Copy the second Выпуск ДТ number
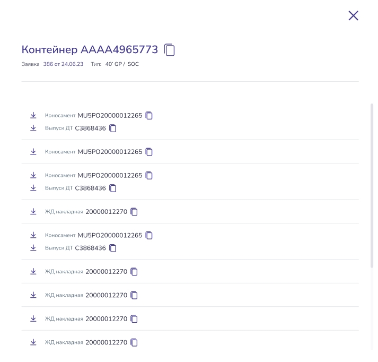This screenshot has width=378, height=362. pos(112,188)
